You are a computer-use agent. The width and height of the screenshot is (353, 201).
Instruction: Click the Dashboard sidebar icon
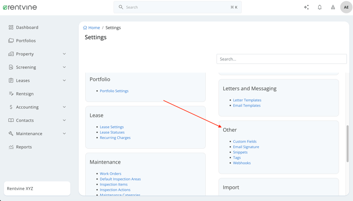coord(11,27)
